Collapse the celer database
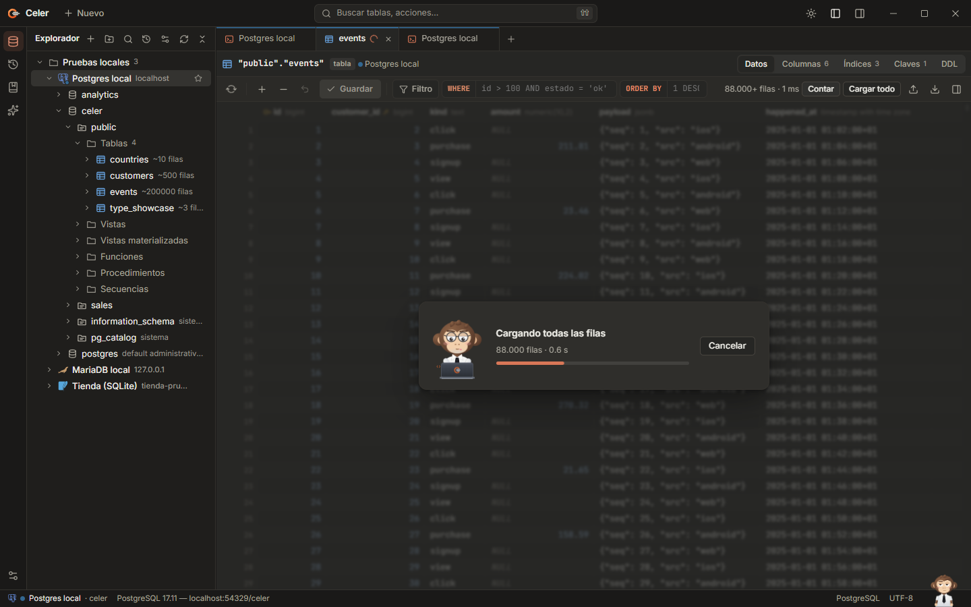 point(59,111)
